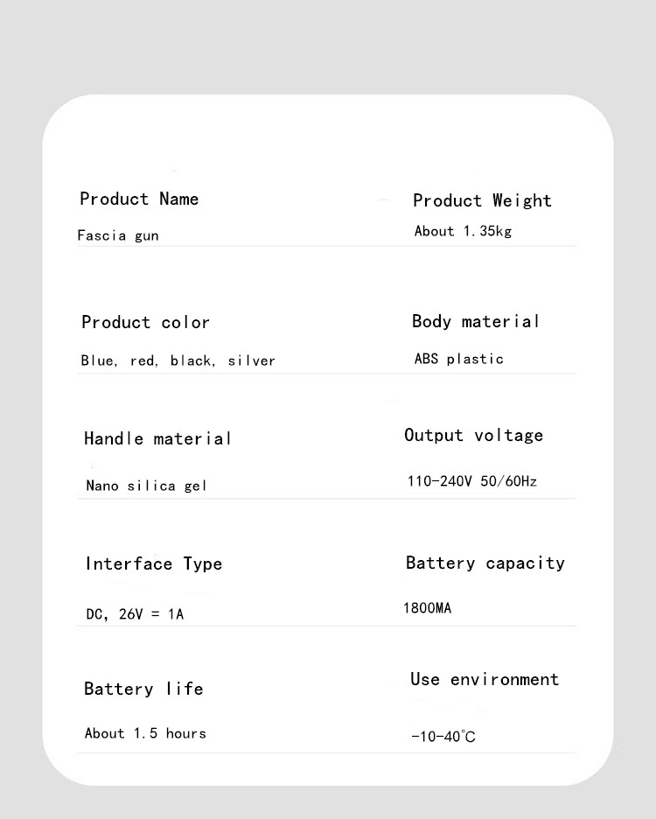Click the "Handle material" heading
Viewport: 656px width, 819px height.
[157, 438]
